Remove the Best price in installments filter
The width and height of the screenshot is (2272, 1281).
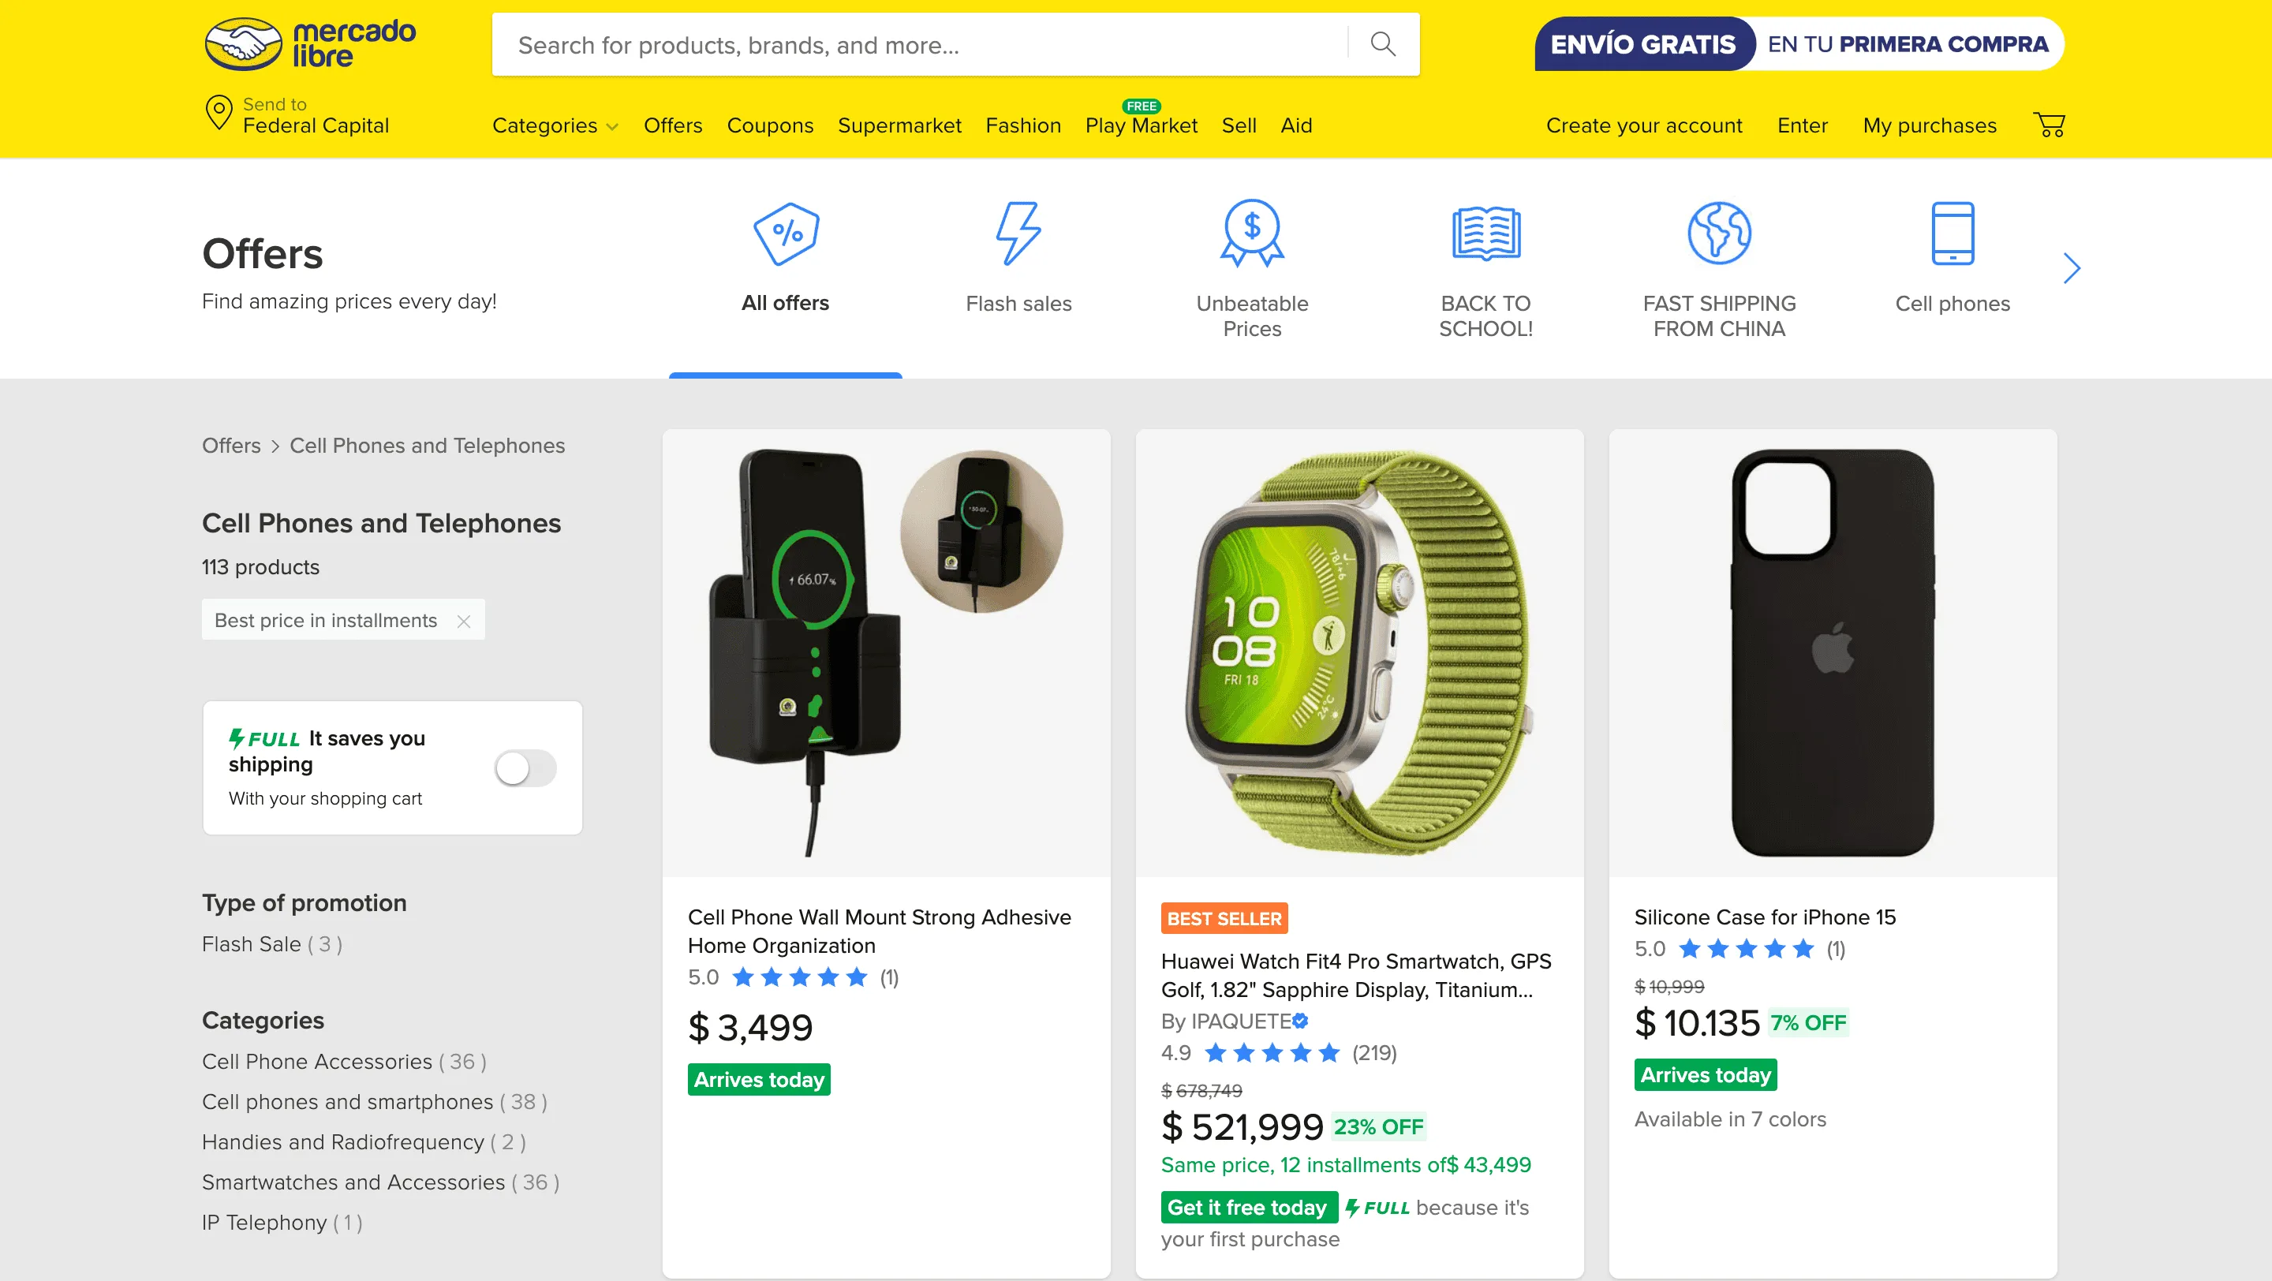click(x=465, y=621)
